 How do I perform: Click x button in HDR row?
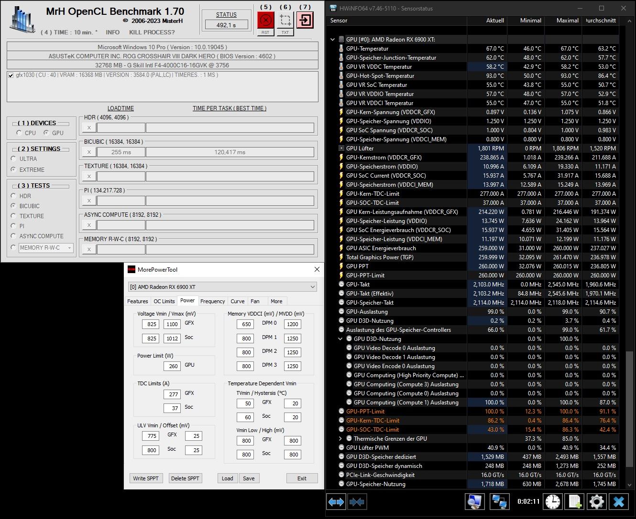tap(89, 127)
